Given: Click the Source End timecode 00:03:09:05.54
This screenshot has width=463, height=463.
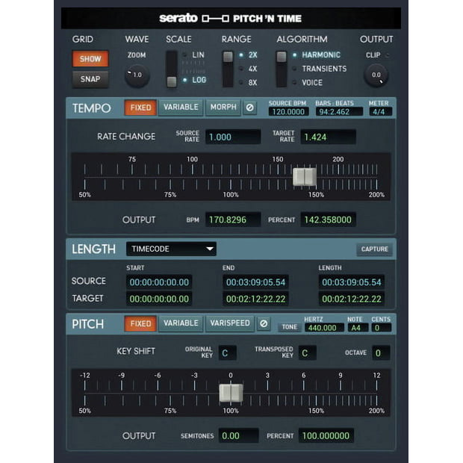Looking at the screenshot, I should [x=255, y=282].
